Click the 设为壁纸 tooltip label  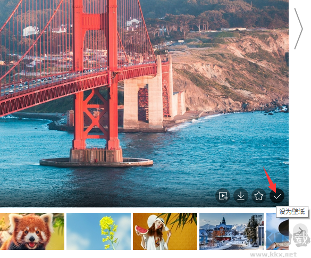pos(292,212)
